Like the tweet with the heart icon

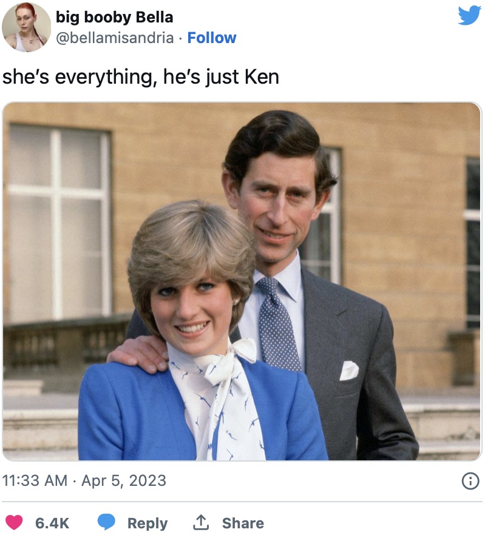click(x=14, y=522)
